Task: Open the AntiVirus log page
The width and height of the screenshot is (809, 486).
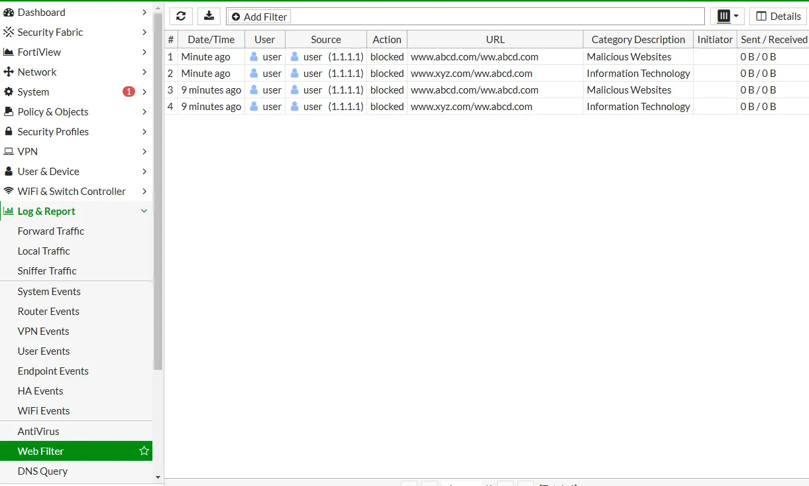Action: 38,432
